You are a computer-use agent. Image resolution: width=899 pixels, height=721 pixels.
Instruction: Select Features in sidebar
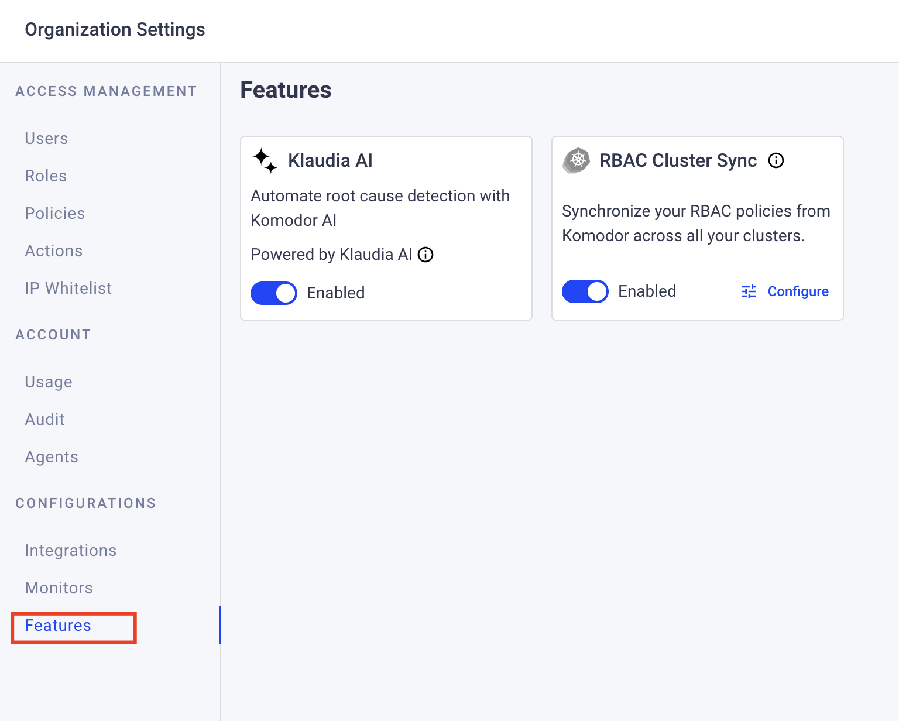coord(58,626)
